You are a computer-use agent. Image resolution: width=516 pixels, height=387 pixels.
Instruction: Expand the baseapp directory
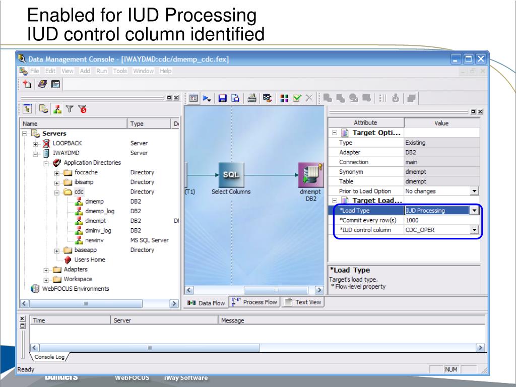[57, 251]
